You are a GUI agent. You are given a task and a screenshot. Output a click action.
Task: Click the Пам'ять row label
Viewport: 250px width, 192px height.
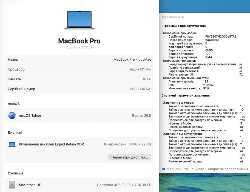click(14, 79)
